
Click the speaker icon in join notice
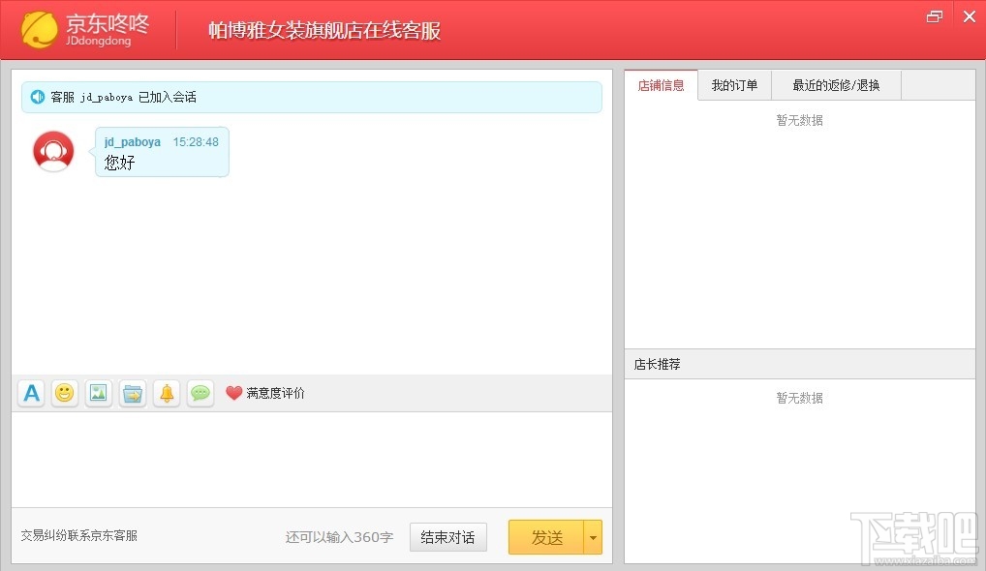[38, 97]
